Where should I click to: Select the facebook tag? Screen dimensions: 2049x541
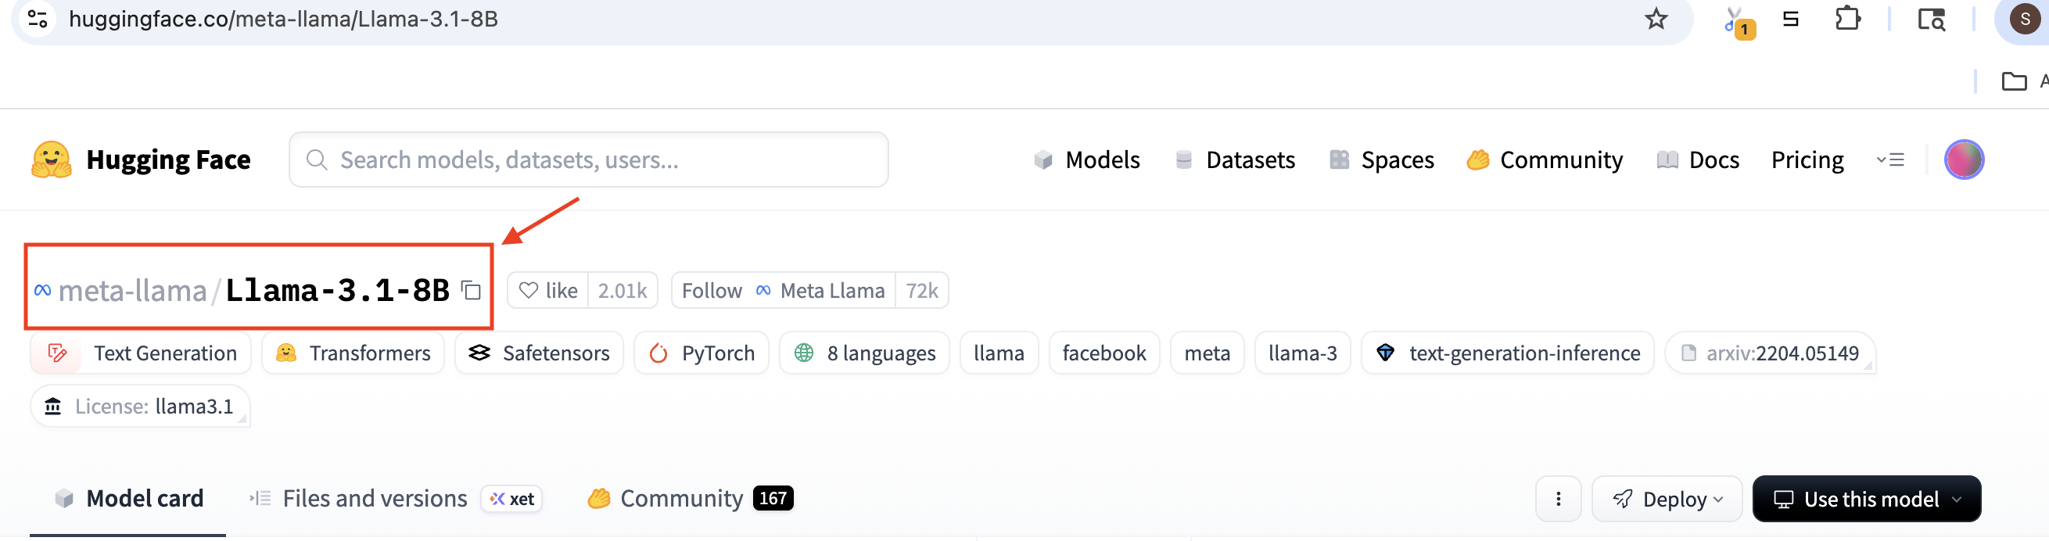click(1104, 353)
